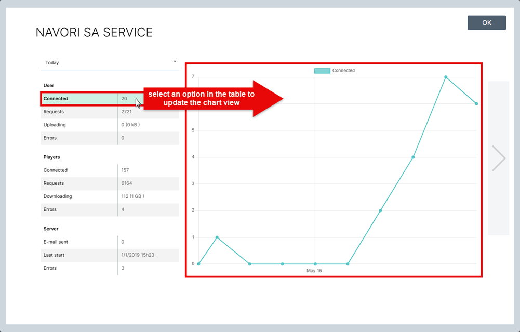Click the NAVORI SA SERVICE title
The image size is (520, 332).
click(x=94, y=33)
